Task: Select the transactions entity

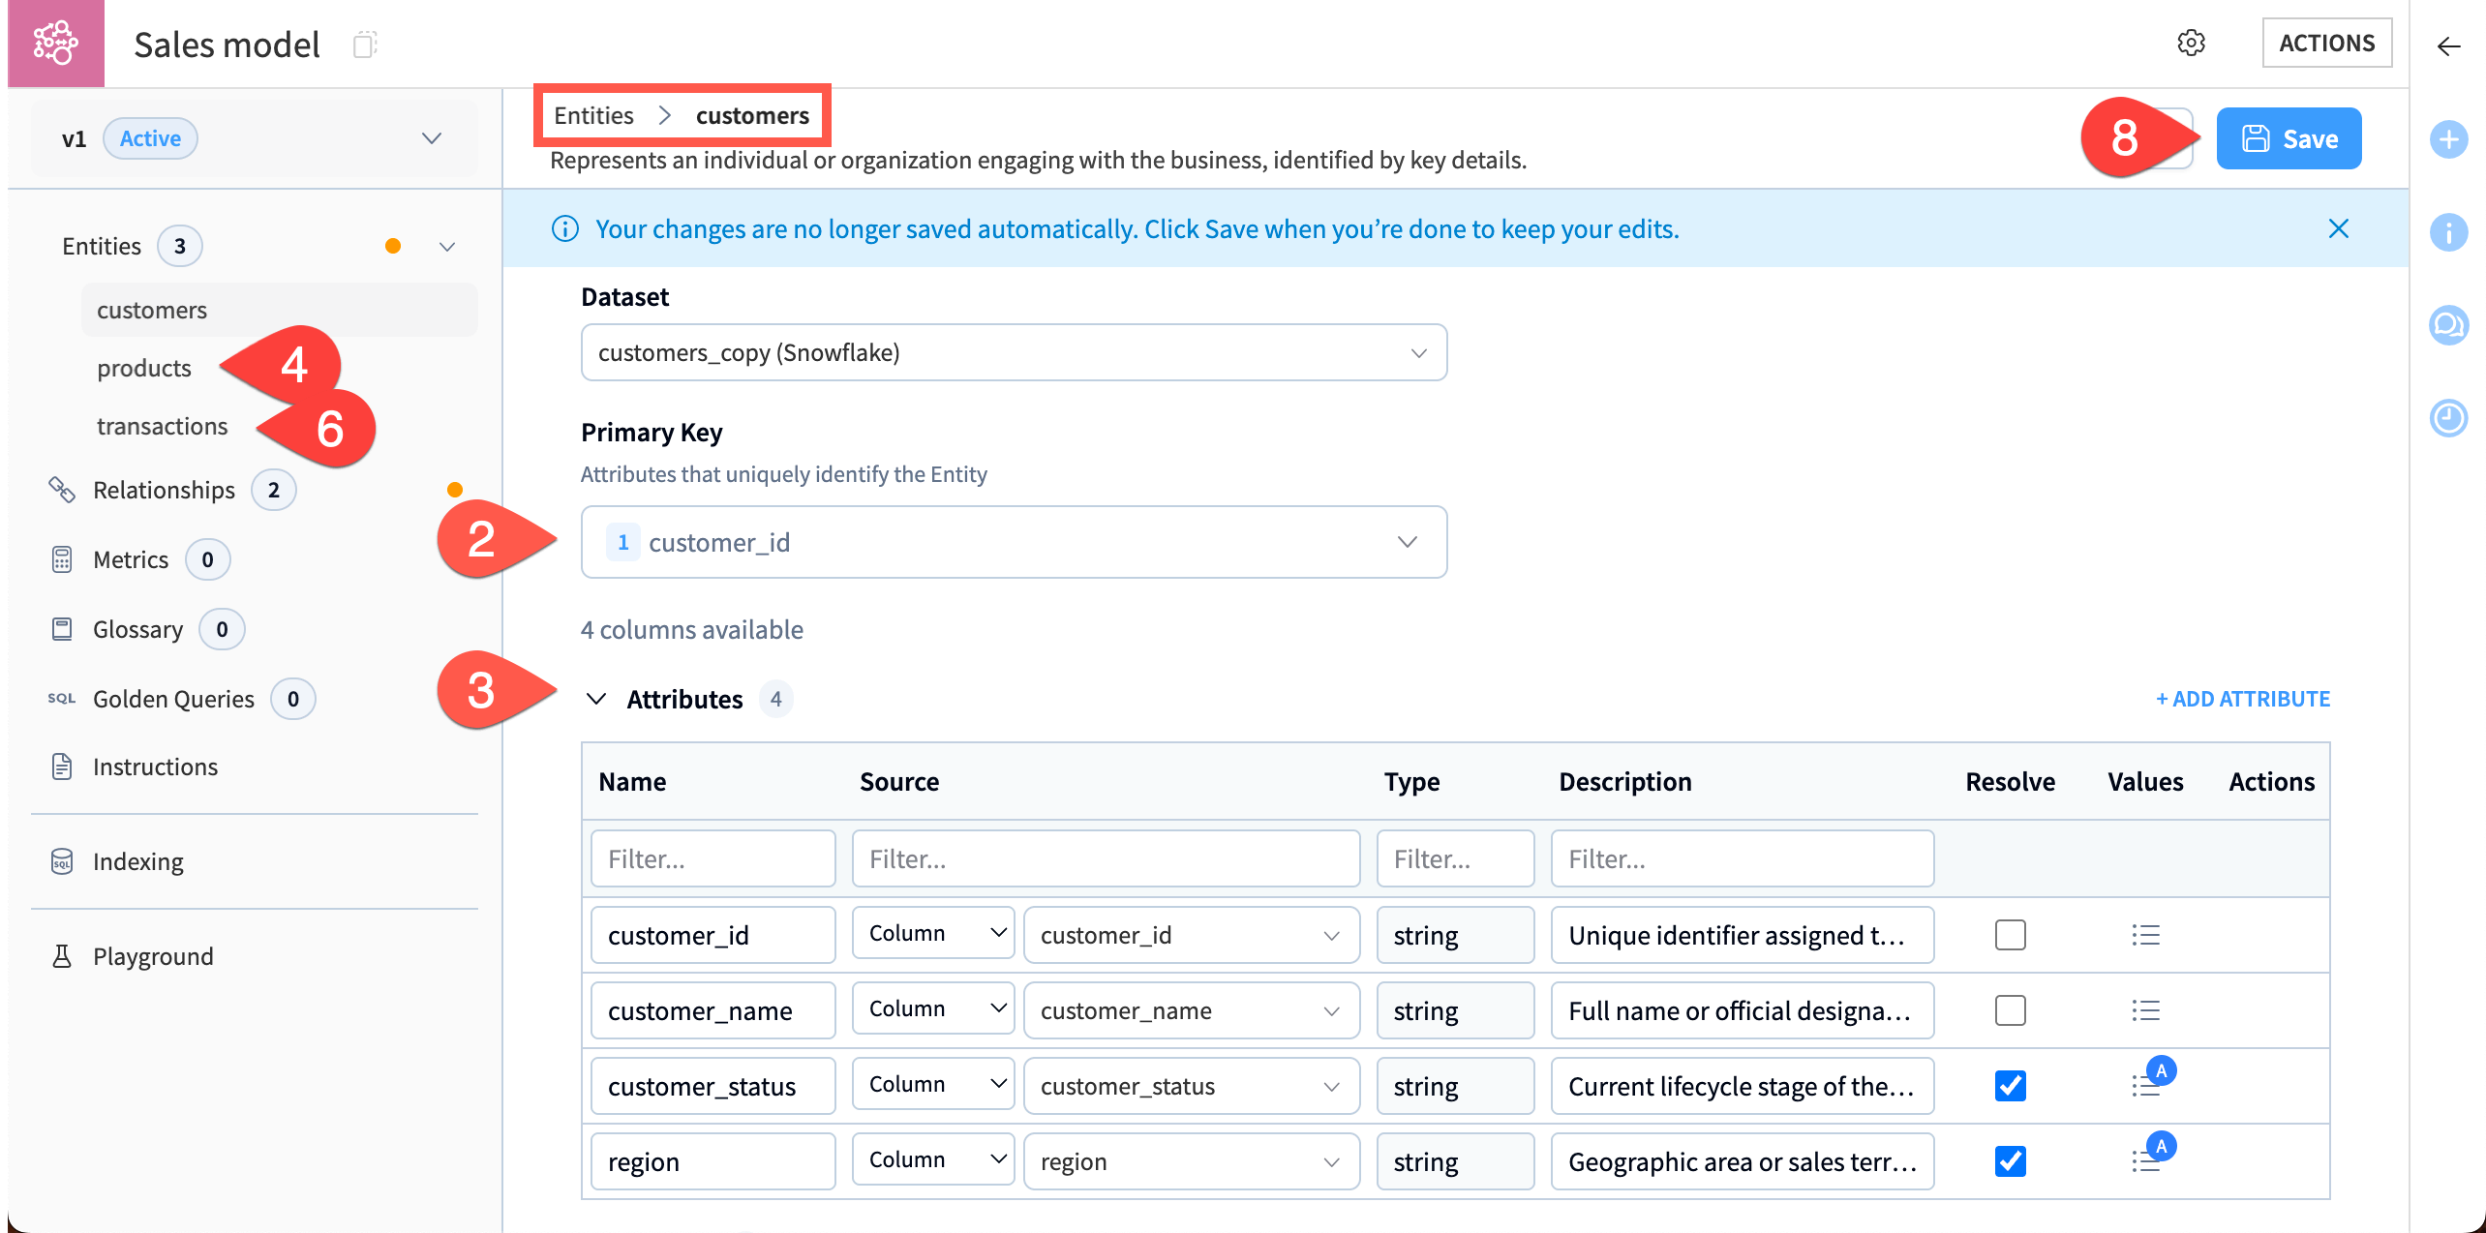Action: coord(162,426)
